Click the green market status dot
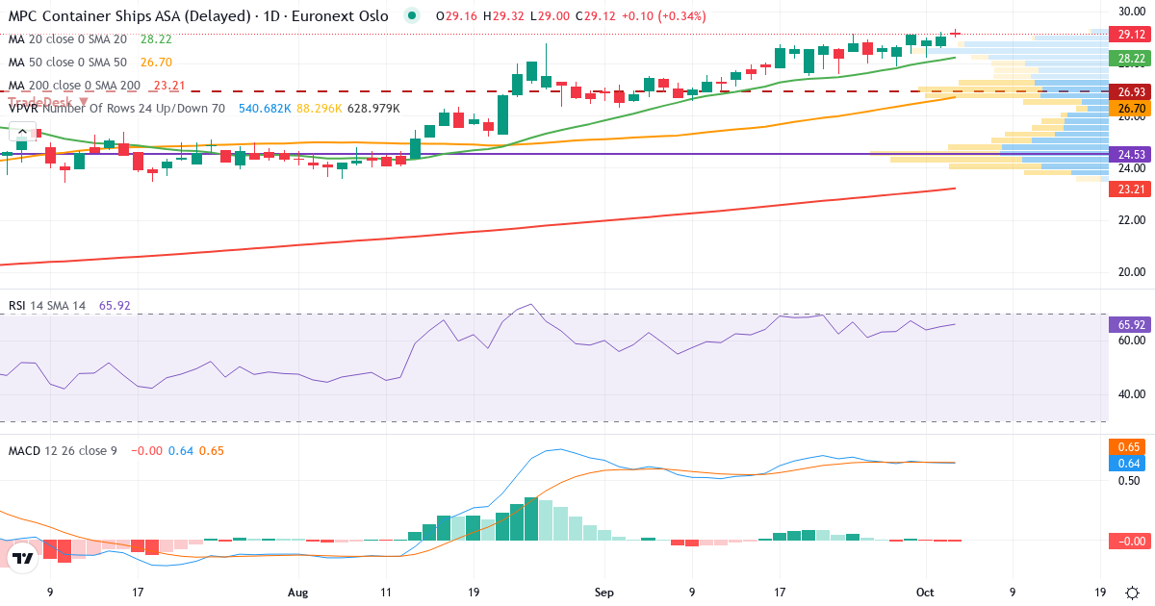This screenshot has height=606, width=1155. [413, 16]
